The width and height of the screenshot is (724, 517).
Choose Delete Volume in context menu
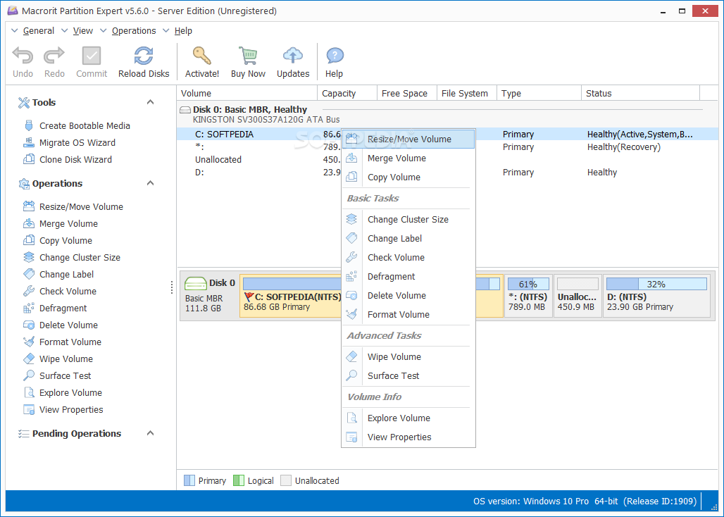[x=408, y=295]
